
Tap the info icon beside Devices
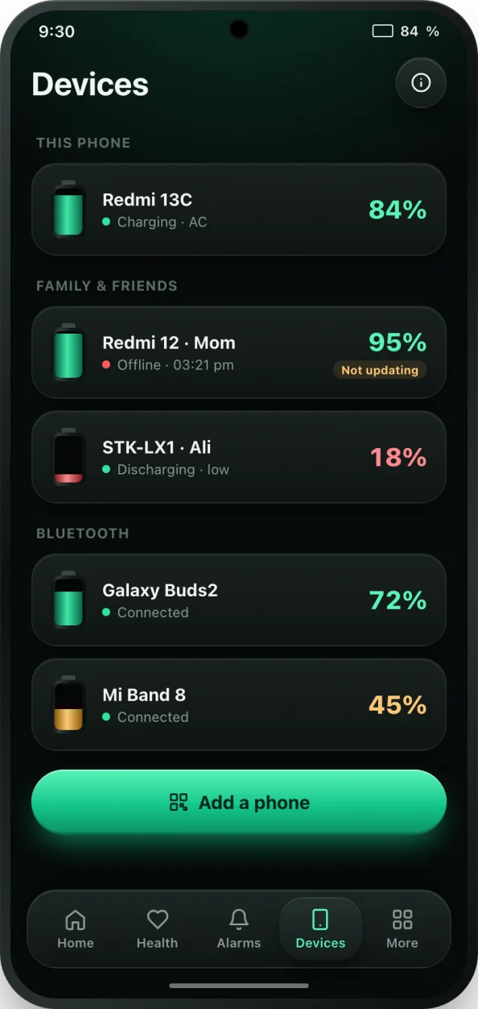point(421,83)
